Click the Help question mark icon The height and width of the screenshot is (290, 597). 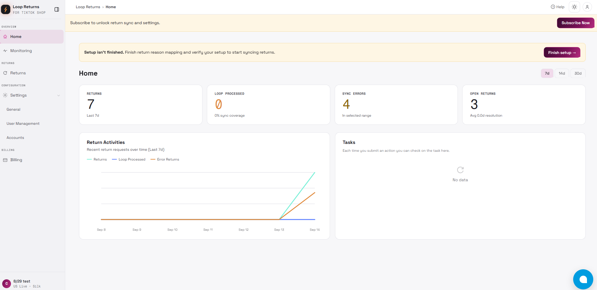click(553, 7)
